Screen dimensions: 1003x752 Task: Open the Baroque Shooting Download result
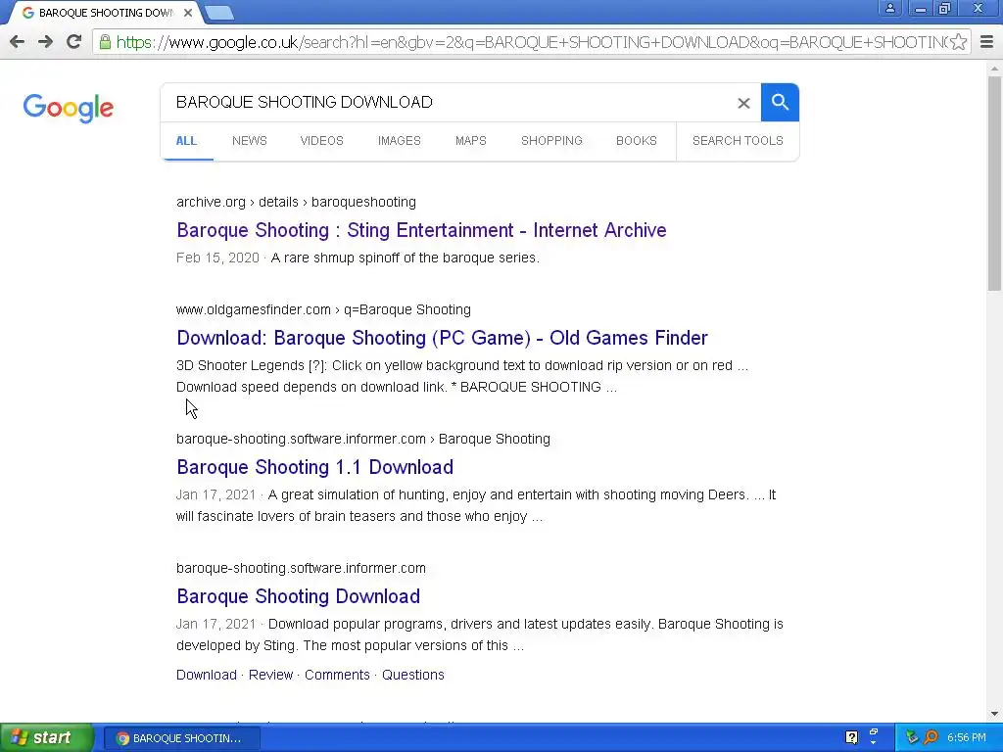(298, 596)
